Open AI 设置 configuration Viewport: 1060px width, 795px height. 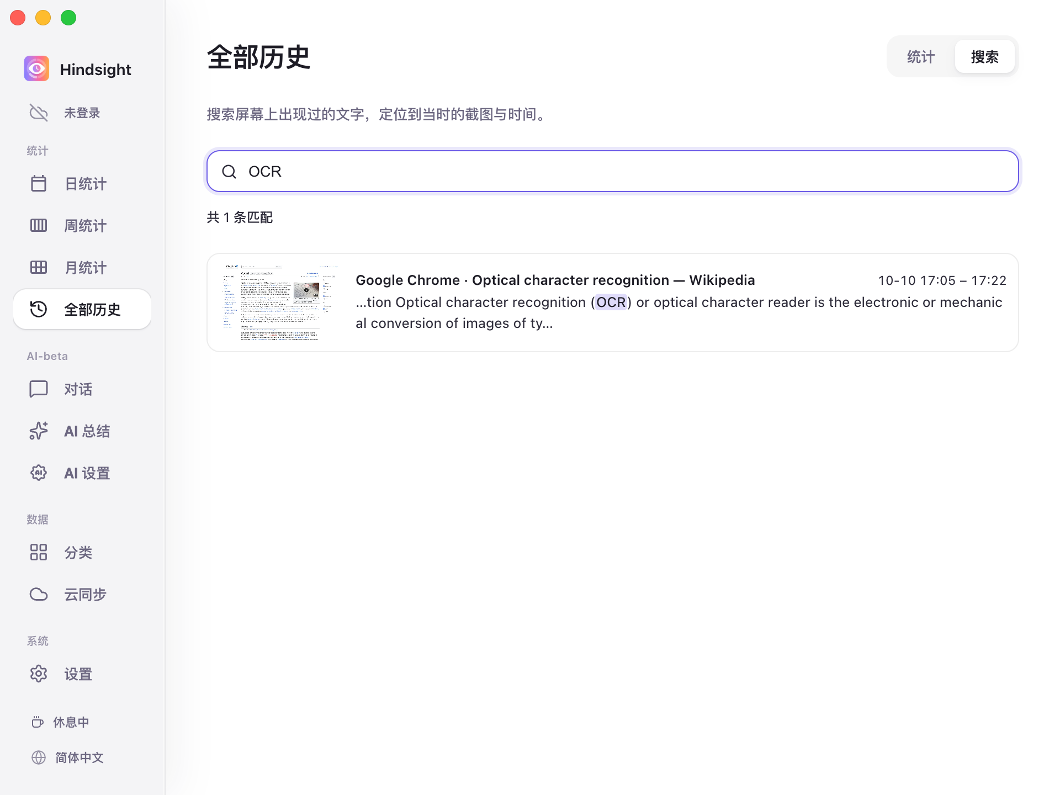[82, 473]
